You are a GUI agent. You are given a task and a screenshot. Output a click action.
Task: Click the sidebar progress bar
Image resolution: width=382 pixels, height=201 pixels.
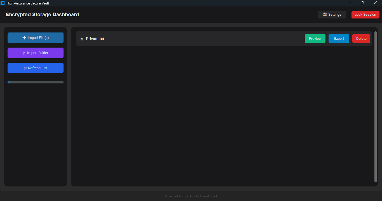coord(36,82)
